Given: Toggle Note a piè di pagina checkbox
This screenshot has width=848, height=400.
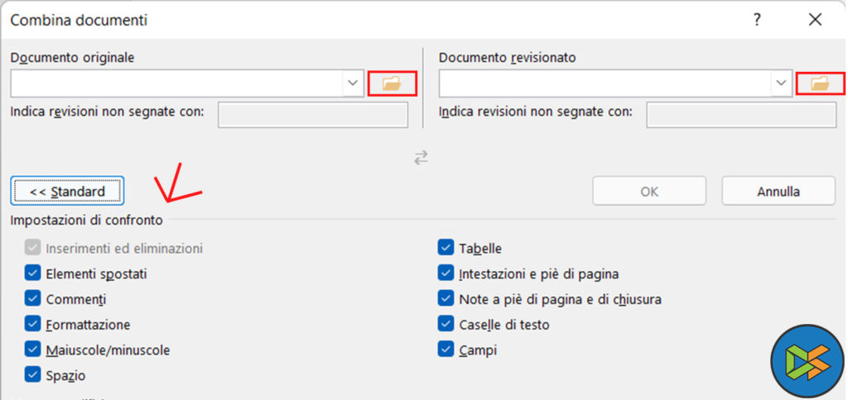Looking at the screenshot, I should pos(446,299).
